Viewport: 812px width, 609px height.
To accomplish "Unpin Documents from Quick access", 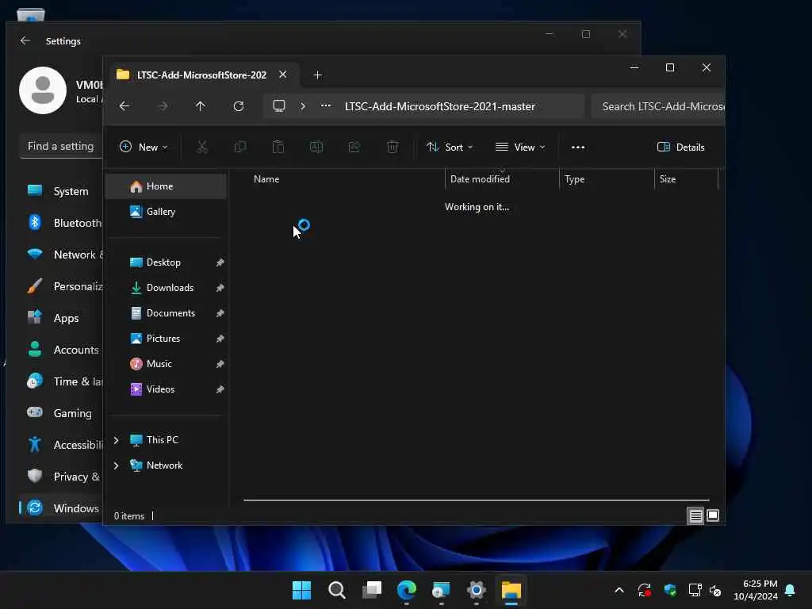I will pyautogui.click(x=220, y=313).
